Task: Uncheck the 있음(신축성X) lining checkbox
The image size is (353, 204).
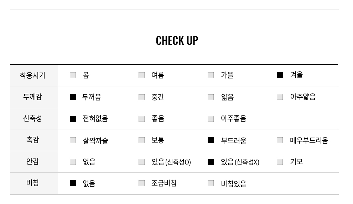Action: (211, 162)
